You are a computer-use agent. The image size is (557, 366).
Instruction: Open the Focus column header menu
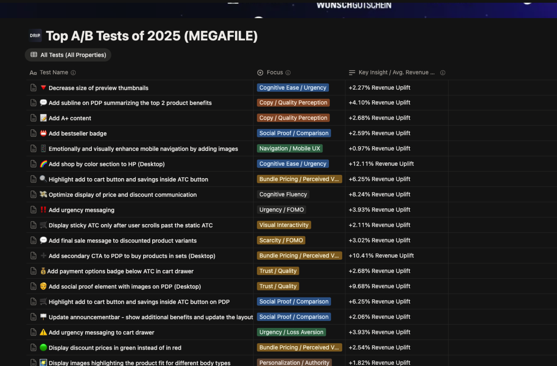click(275, 72)
